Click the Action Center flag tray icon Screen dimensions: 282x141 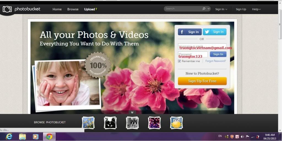tap(248, 137)
